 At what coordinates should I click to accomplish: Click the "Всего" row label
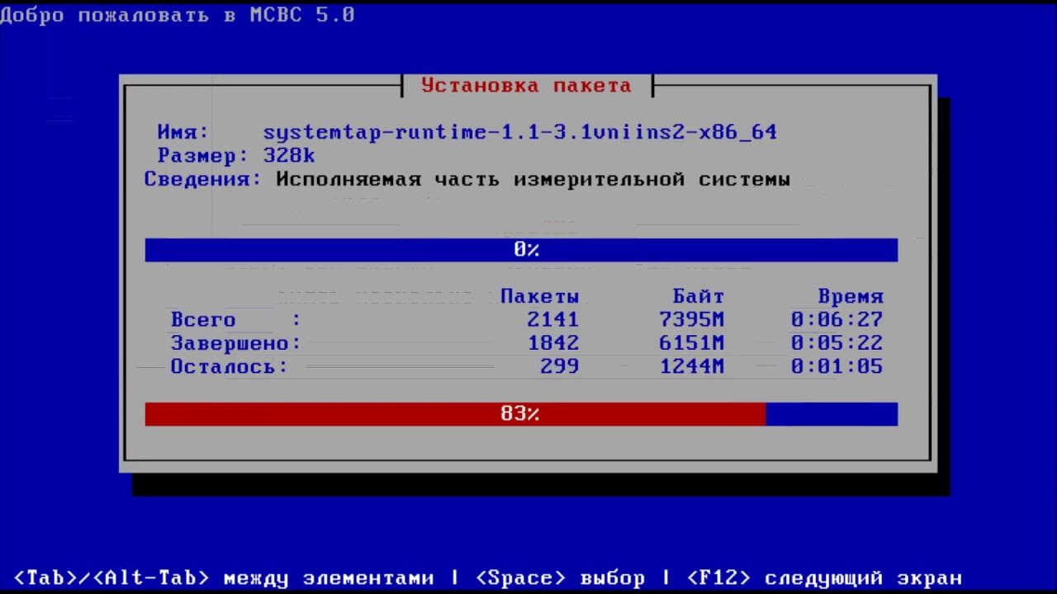[203, 319]
